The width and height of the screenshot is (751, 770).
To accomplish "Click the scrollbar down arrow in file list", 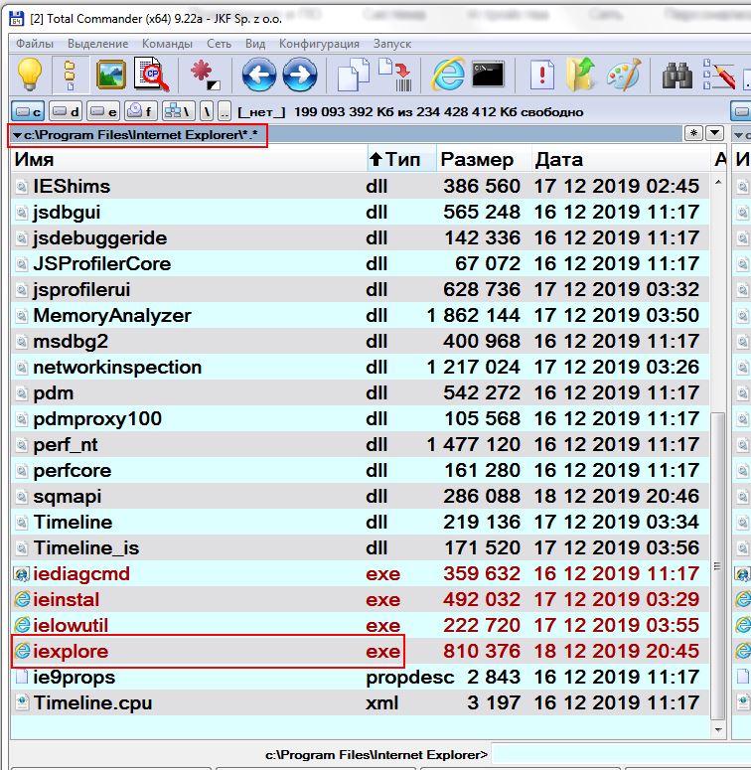I will [x=718, y=730].
